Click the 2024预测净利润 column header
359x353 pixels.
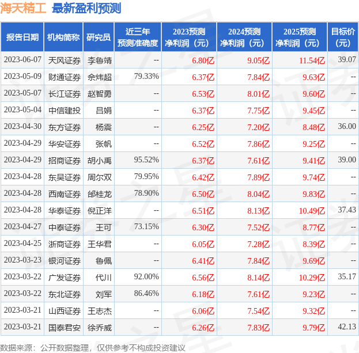coord(244,37)
